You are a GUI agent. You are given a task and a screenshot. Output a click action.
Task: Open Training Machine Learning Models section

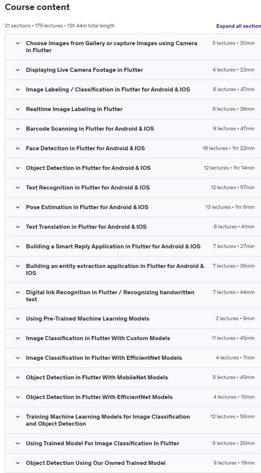point(133,420)
